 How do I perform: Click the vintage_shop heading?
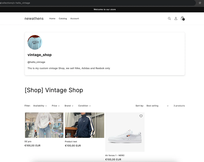(40, 55)
